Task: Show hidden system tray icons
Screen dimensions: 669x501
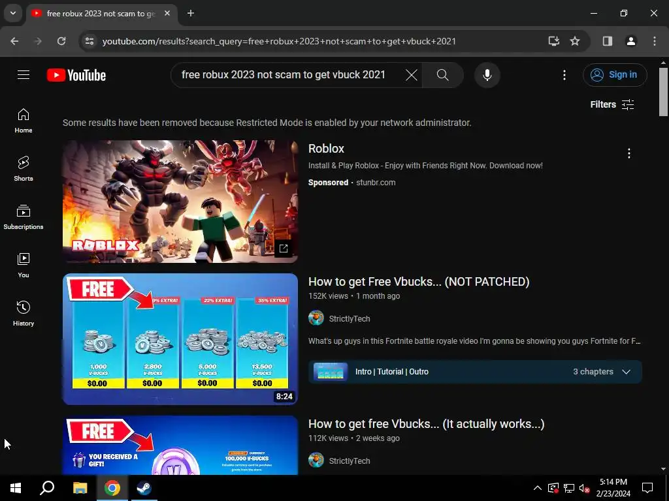Action: [x=538, y=488]
